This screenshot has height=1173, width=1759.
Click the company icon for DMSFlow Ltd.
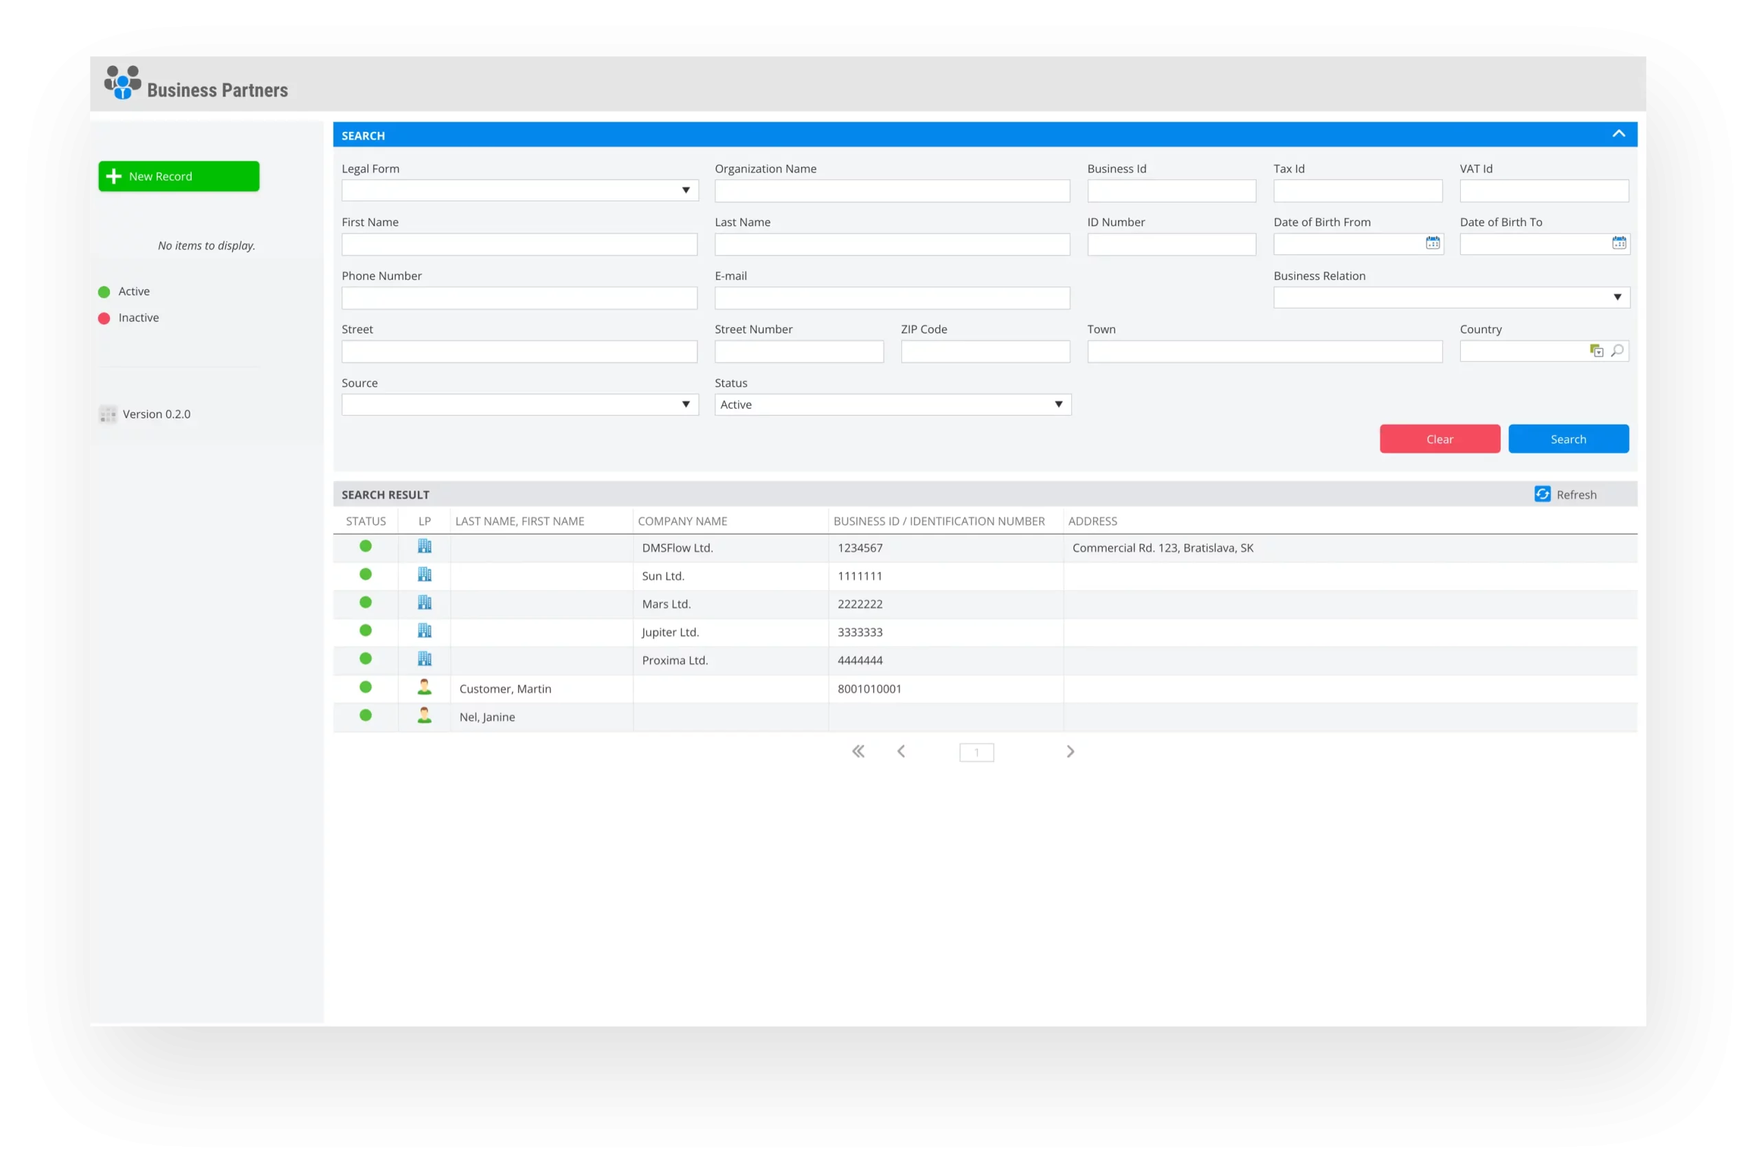click(x=425, y=547)
